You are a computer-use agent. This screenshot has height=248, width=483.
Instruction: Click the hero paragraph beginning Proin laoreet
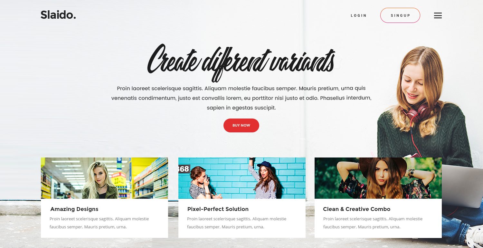click(241, 98)
